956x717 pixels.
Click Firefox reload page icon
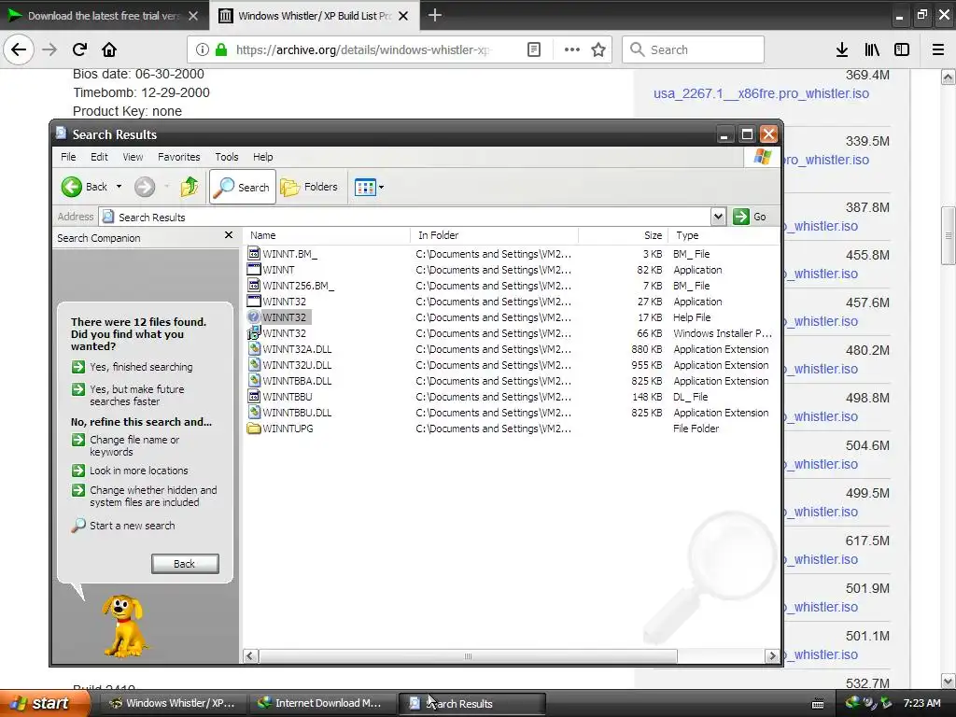pos(79,49)
